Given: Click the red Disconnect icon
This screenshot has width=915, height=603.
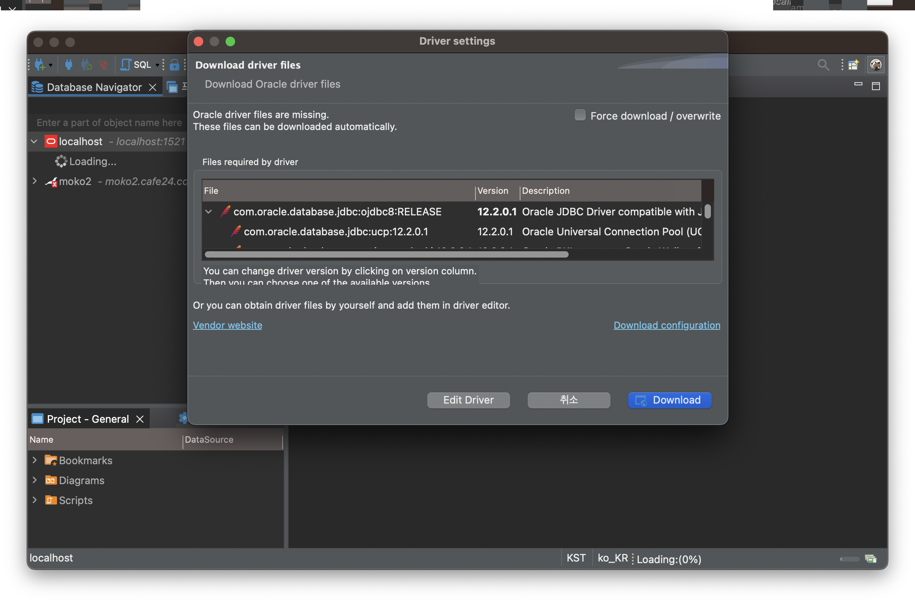Looking at the screenshot, I should coord(104,65).
